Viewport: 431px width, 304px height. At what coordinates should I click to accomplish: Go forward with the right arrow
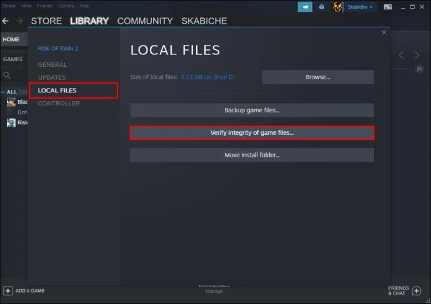[19, 21]
